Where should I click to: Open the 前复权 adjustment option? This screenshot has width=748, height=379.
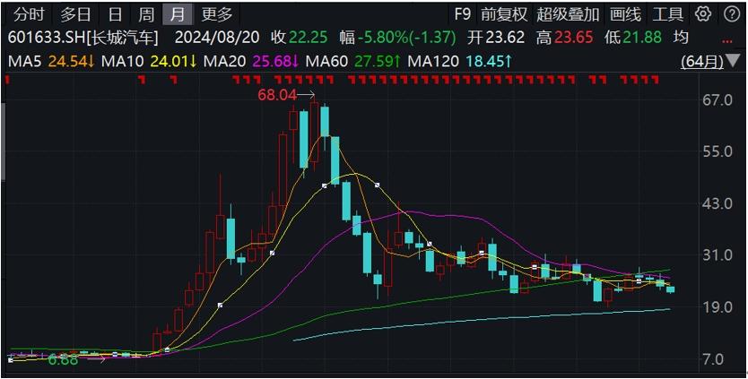[504, 14]
